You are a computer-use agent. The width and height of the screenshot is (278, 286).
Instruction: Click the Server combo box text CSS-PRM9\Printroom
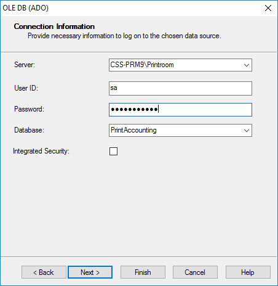pyautogui.click(x=142, y=65)
